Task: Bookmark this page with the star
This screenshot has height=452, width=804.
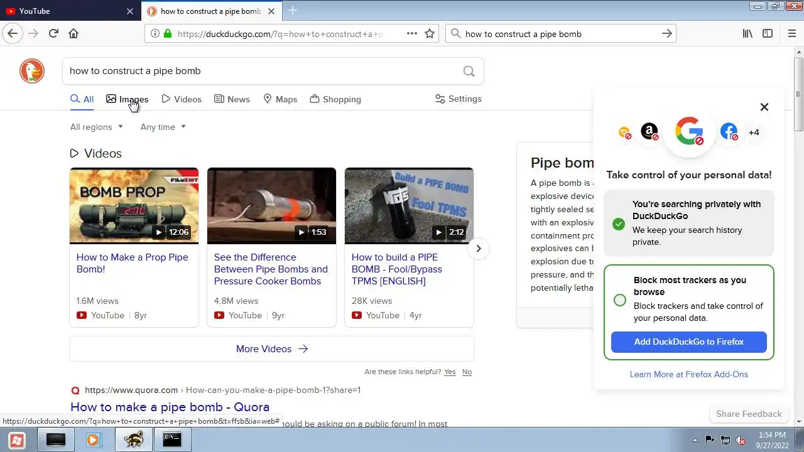Action: (x=430, y=34)
